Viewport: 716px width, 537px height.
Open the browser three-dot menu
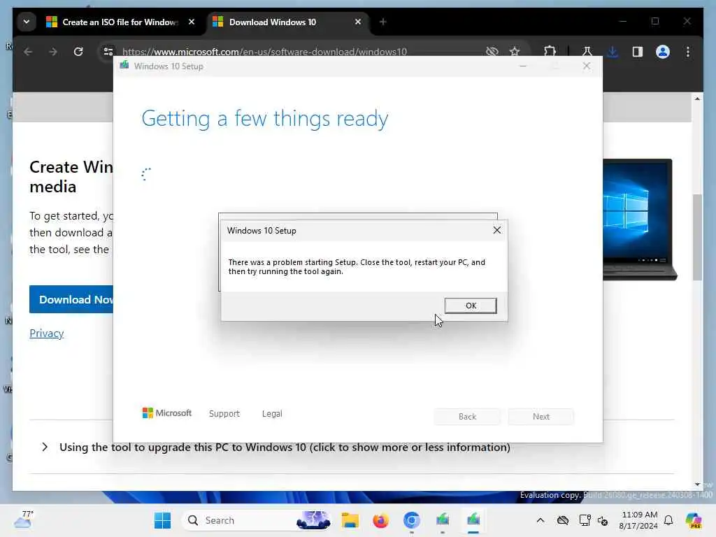pos(688,52)
